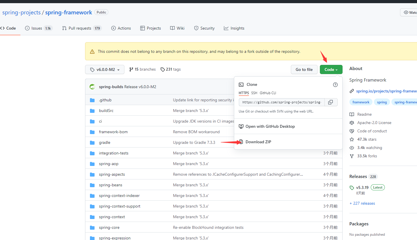Click the spring-beans folder icon
Viewport: 417px width, 240px height.
(92, 185)
